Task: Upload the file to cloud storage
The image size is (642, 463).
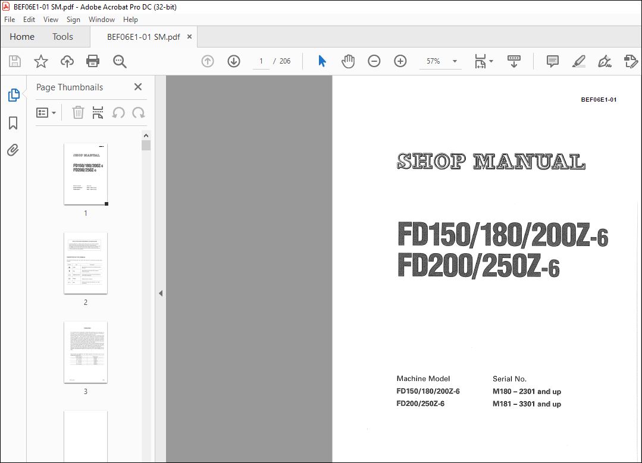Action: (x=67, y=61)
